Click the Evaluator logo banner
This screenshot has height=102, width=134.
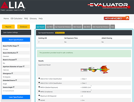pyautogui.click(x=109, y=6)
